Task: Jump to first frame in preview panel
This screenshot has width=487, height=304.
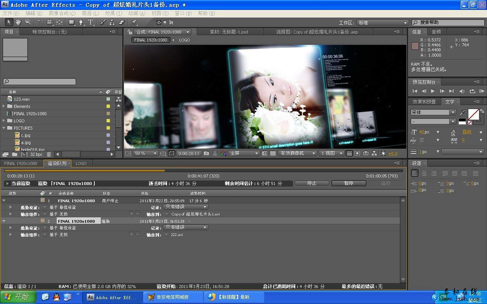Action: point(415,91)
